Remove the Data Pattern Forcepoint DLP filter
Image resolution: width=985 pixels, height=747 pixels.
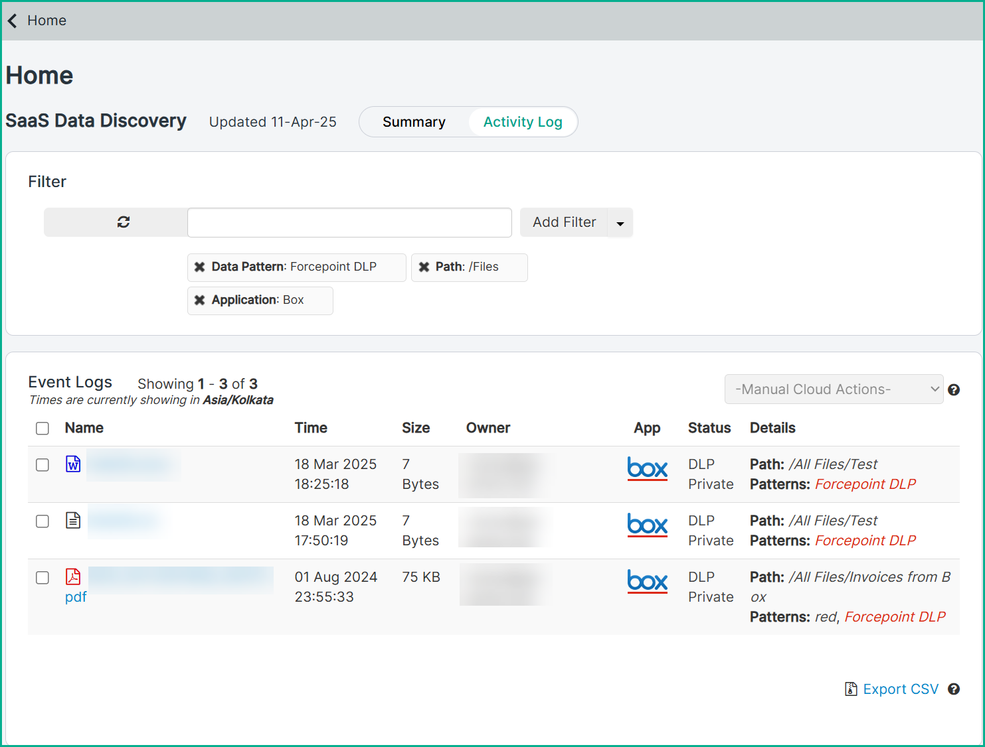click(199, 267)
